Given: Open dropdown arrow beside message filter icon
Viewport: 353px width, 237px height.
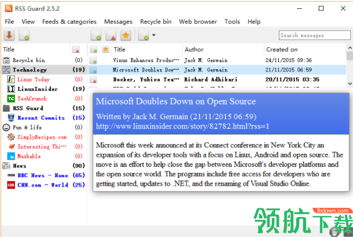Looking at the screenshot, I should click(154, 35).
